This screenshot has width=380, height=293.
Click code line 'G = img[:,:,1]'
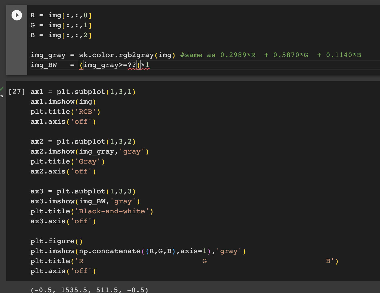point(61,25)
